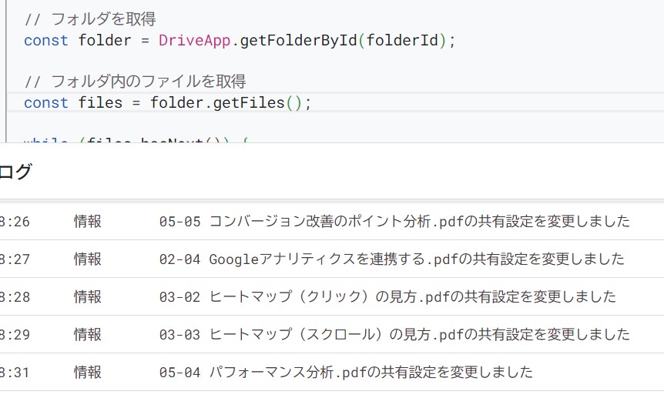Click the 情報 label on the :28 row
The height and width of the screenshot is (398, 664).
88,297
